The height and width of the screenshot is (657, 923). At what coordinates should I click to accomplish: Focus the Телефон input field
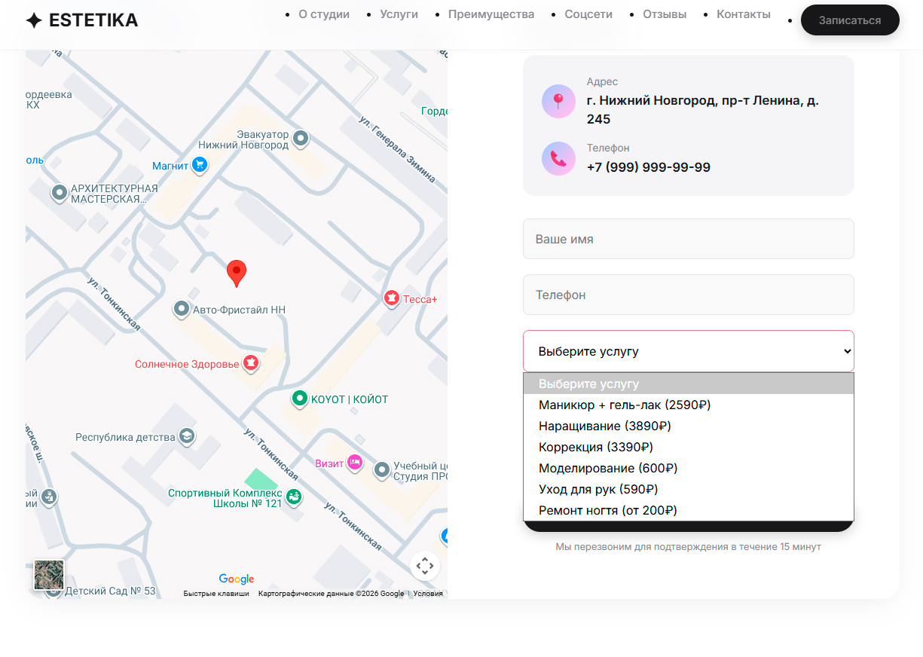point(689,295)
